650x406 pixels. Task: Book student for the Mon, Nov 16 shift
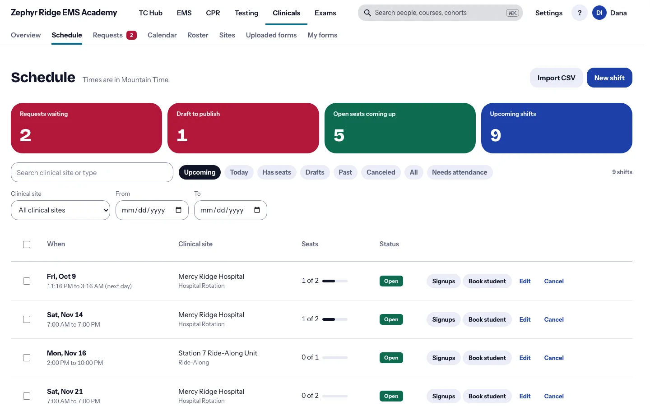coord(487,358)
